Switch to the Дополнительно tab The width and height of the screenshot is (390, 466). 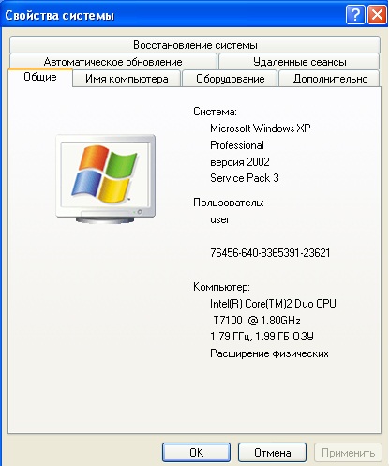330,79
